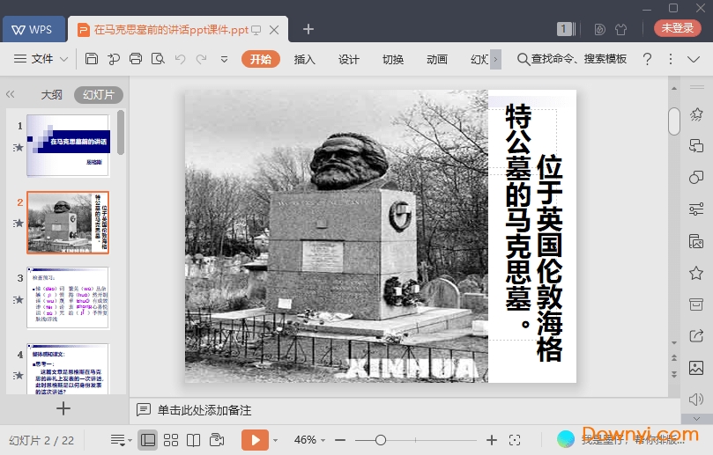Click the zoom slider handle
This screenshot has height=455, width=713.
[x=381, y=439]
